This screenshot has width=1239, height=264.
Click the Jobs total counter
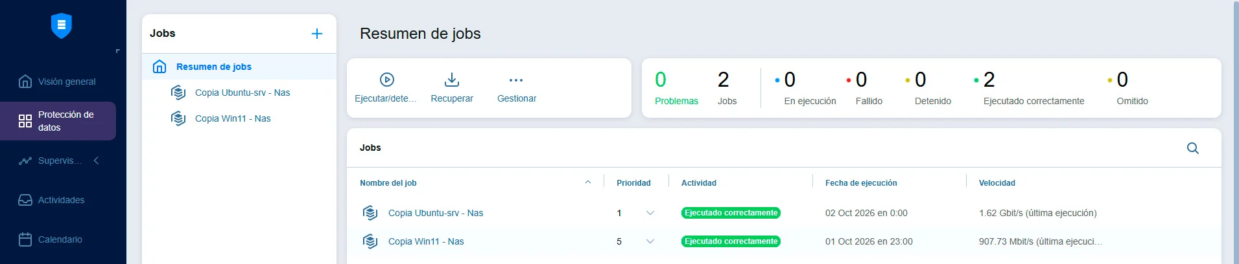pos(727,88)
